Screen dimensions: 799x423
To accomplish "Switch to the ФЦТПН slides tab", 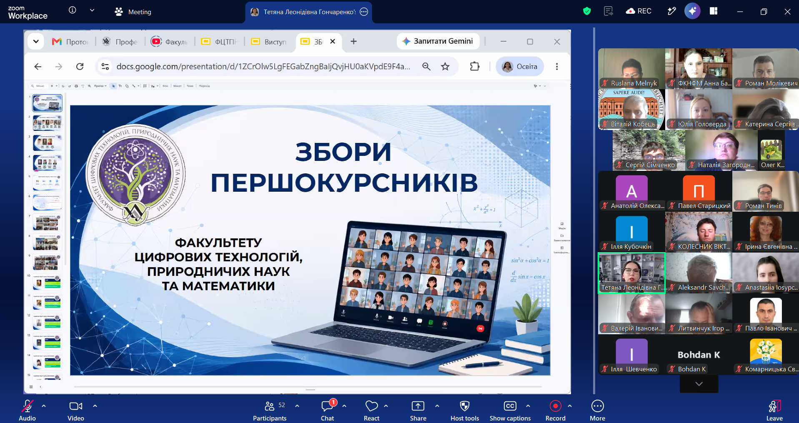I will click(x=219, y=42).
